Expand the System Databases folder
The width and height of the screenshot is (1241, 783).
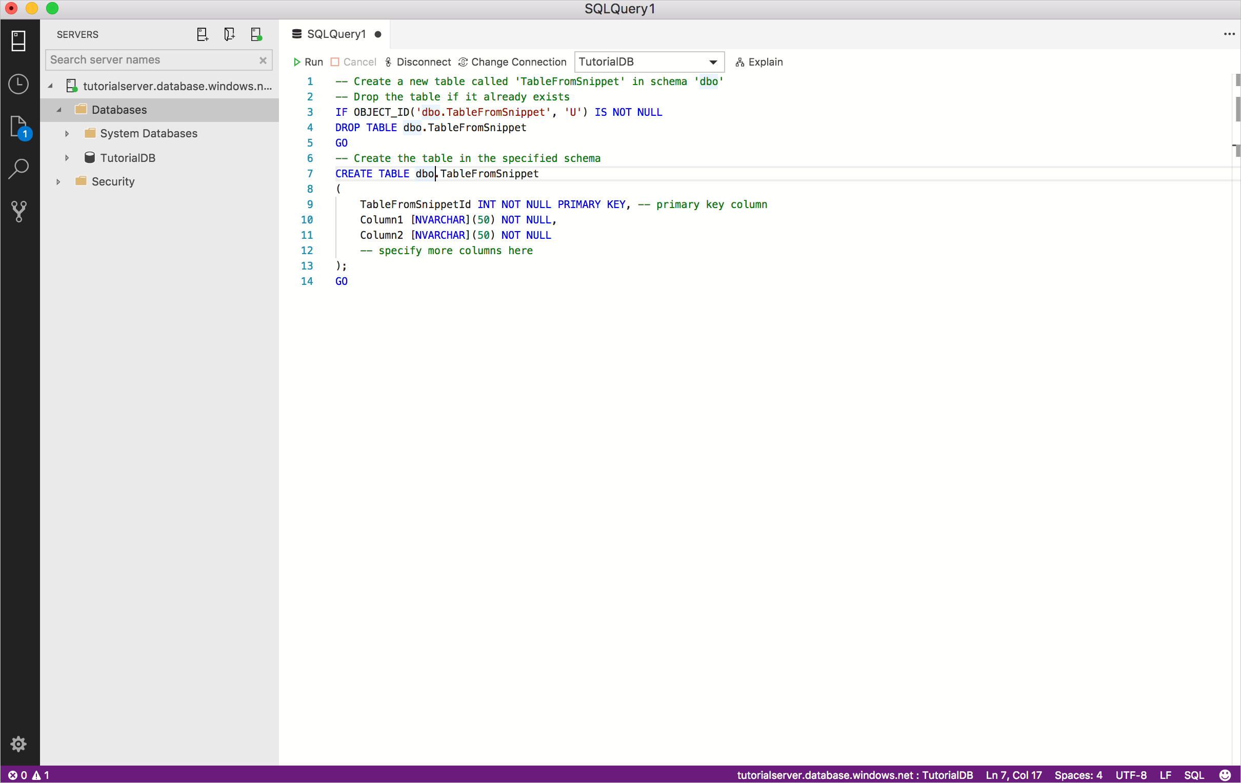coord(68,134)
